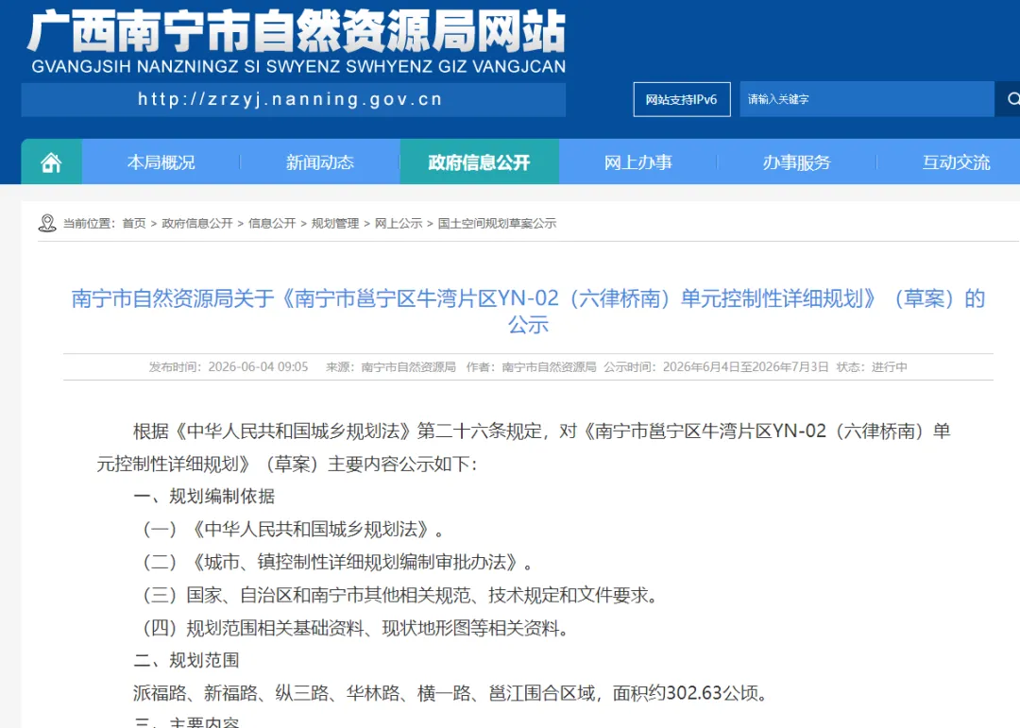Click the 国土空间规划草案公示 breadcrumb link
The height and width of the screenshot is (728, 1020).
[497, 223]
